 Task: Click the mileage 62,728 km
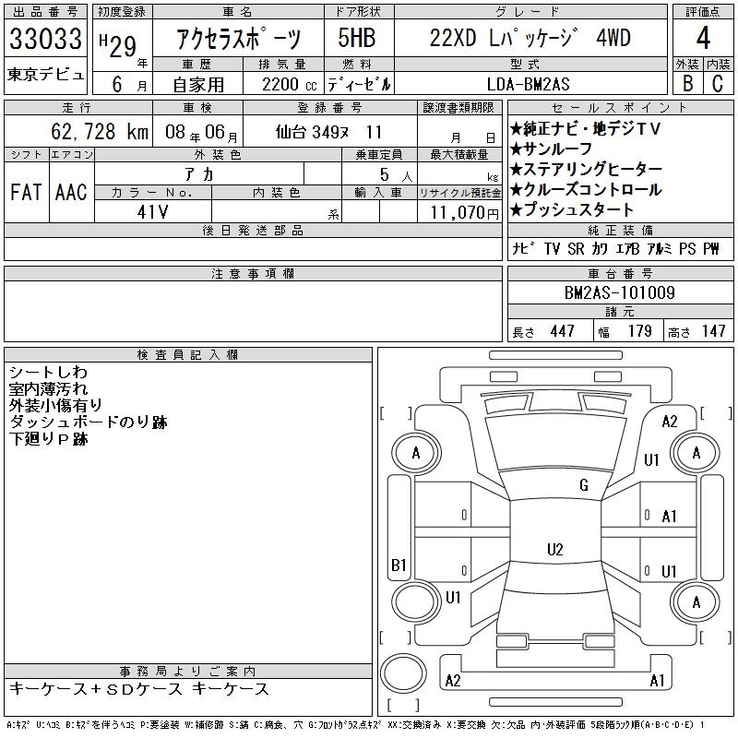click(x=100, y=131)
